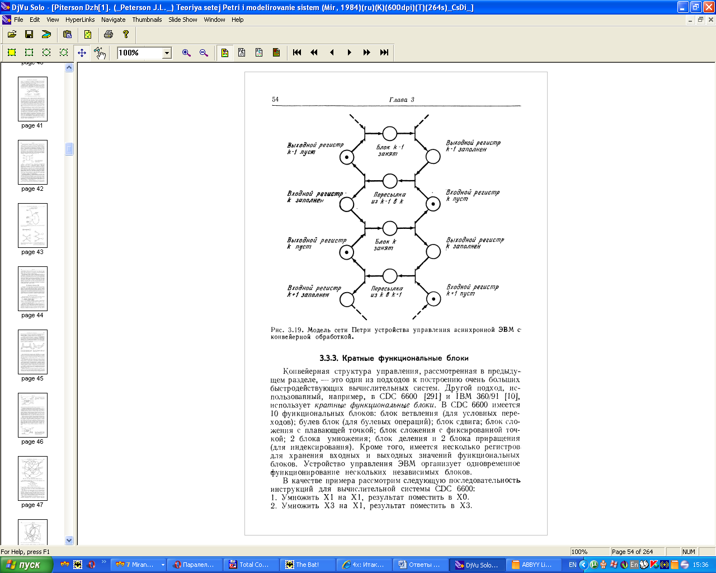Click the yellow question mark Help icon
Screen dimensions: 716x573
[126, 35]
